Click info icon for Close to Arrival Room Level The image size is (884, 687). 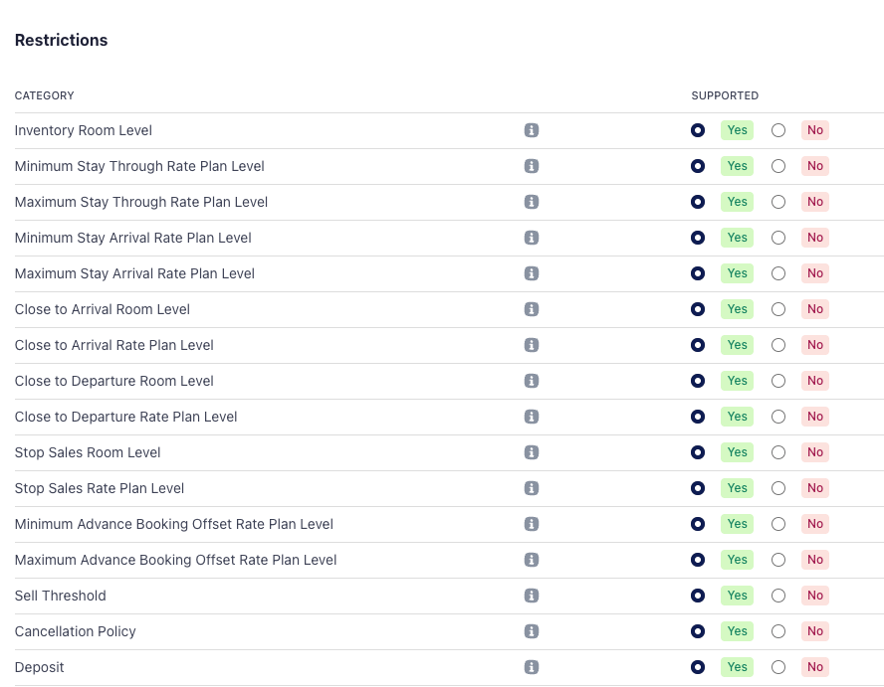coord(532,309)
